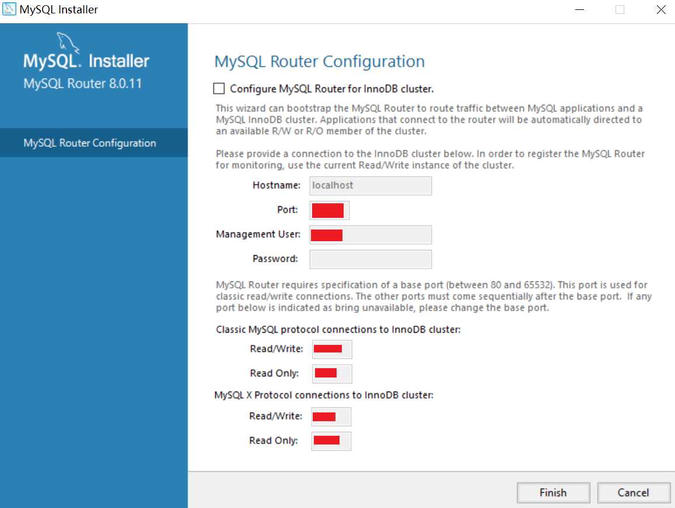This screenshot has height=508, width=675.
Task: Minimize the MySQL Installer window
Action: tap(580, 9)
